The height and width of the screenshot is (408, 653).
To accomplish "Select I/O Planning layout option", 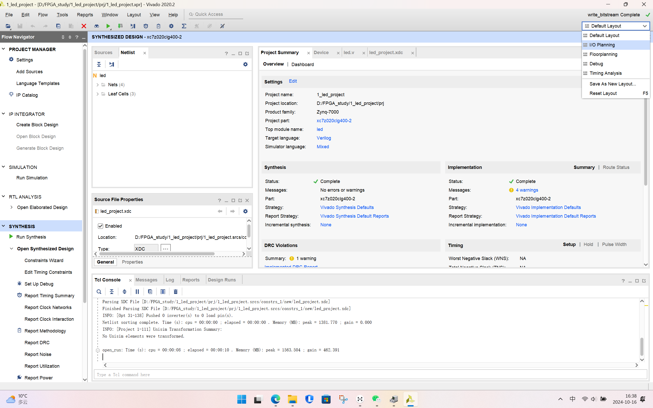I will click(602, 45).
